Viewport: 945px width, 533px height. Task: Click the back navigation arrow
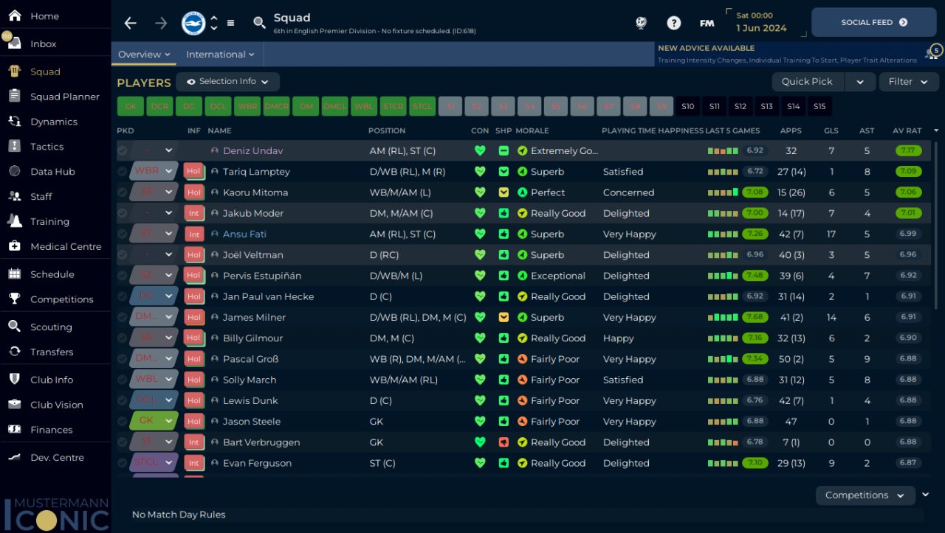coord(131,23)
